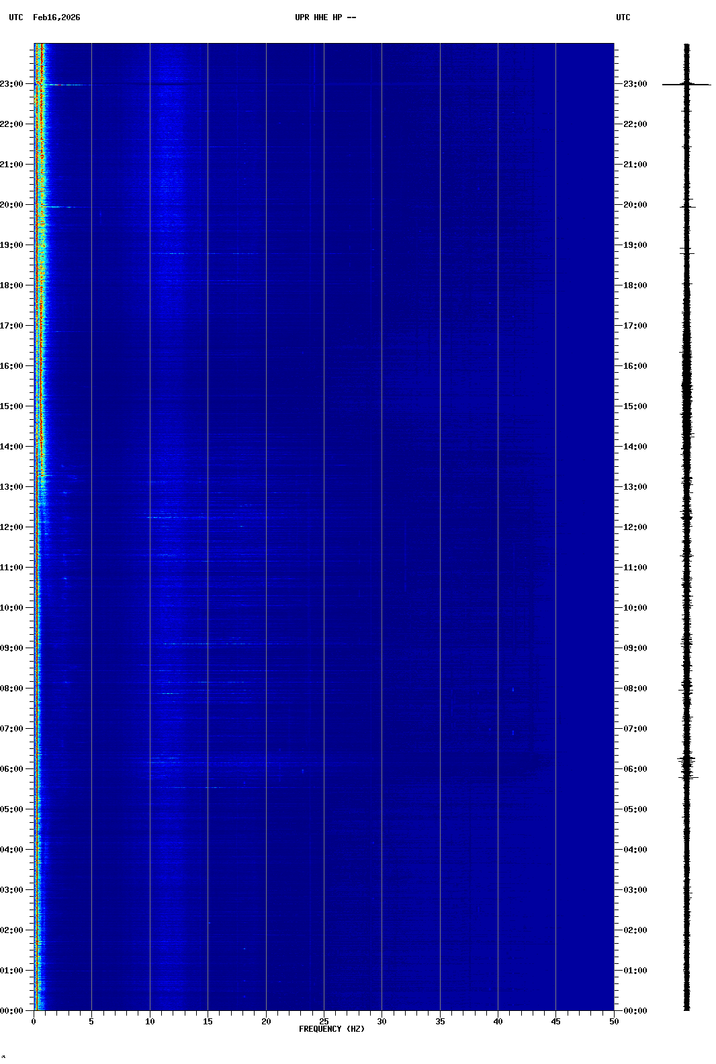The width and height of the screenshot is (716, 1064).
Task: Select the 09:00 marker on left time axis
Action: [x=12, y=648]
